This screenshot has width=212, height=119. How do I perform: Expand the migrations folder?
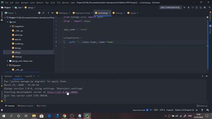coord(10,26)
